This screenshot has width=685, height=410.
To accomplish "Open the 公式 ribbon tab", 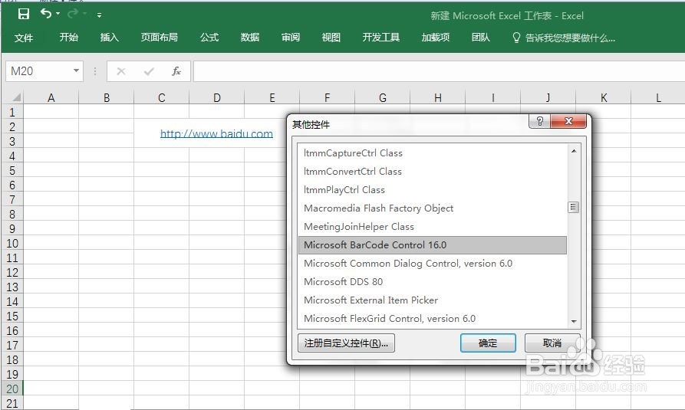I will click(209, 38).
